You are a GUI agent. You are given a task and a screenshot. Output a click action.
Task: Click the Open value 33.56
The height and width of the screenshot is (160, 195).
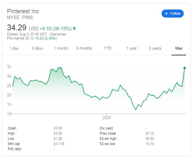pyautogui.click(x=58, y=128)
